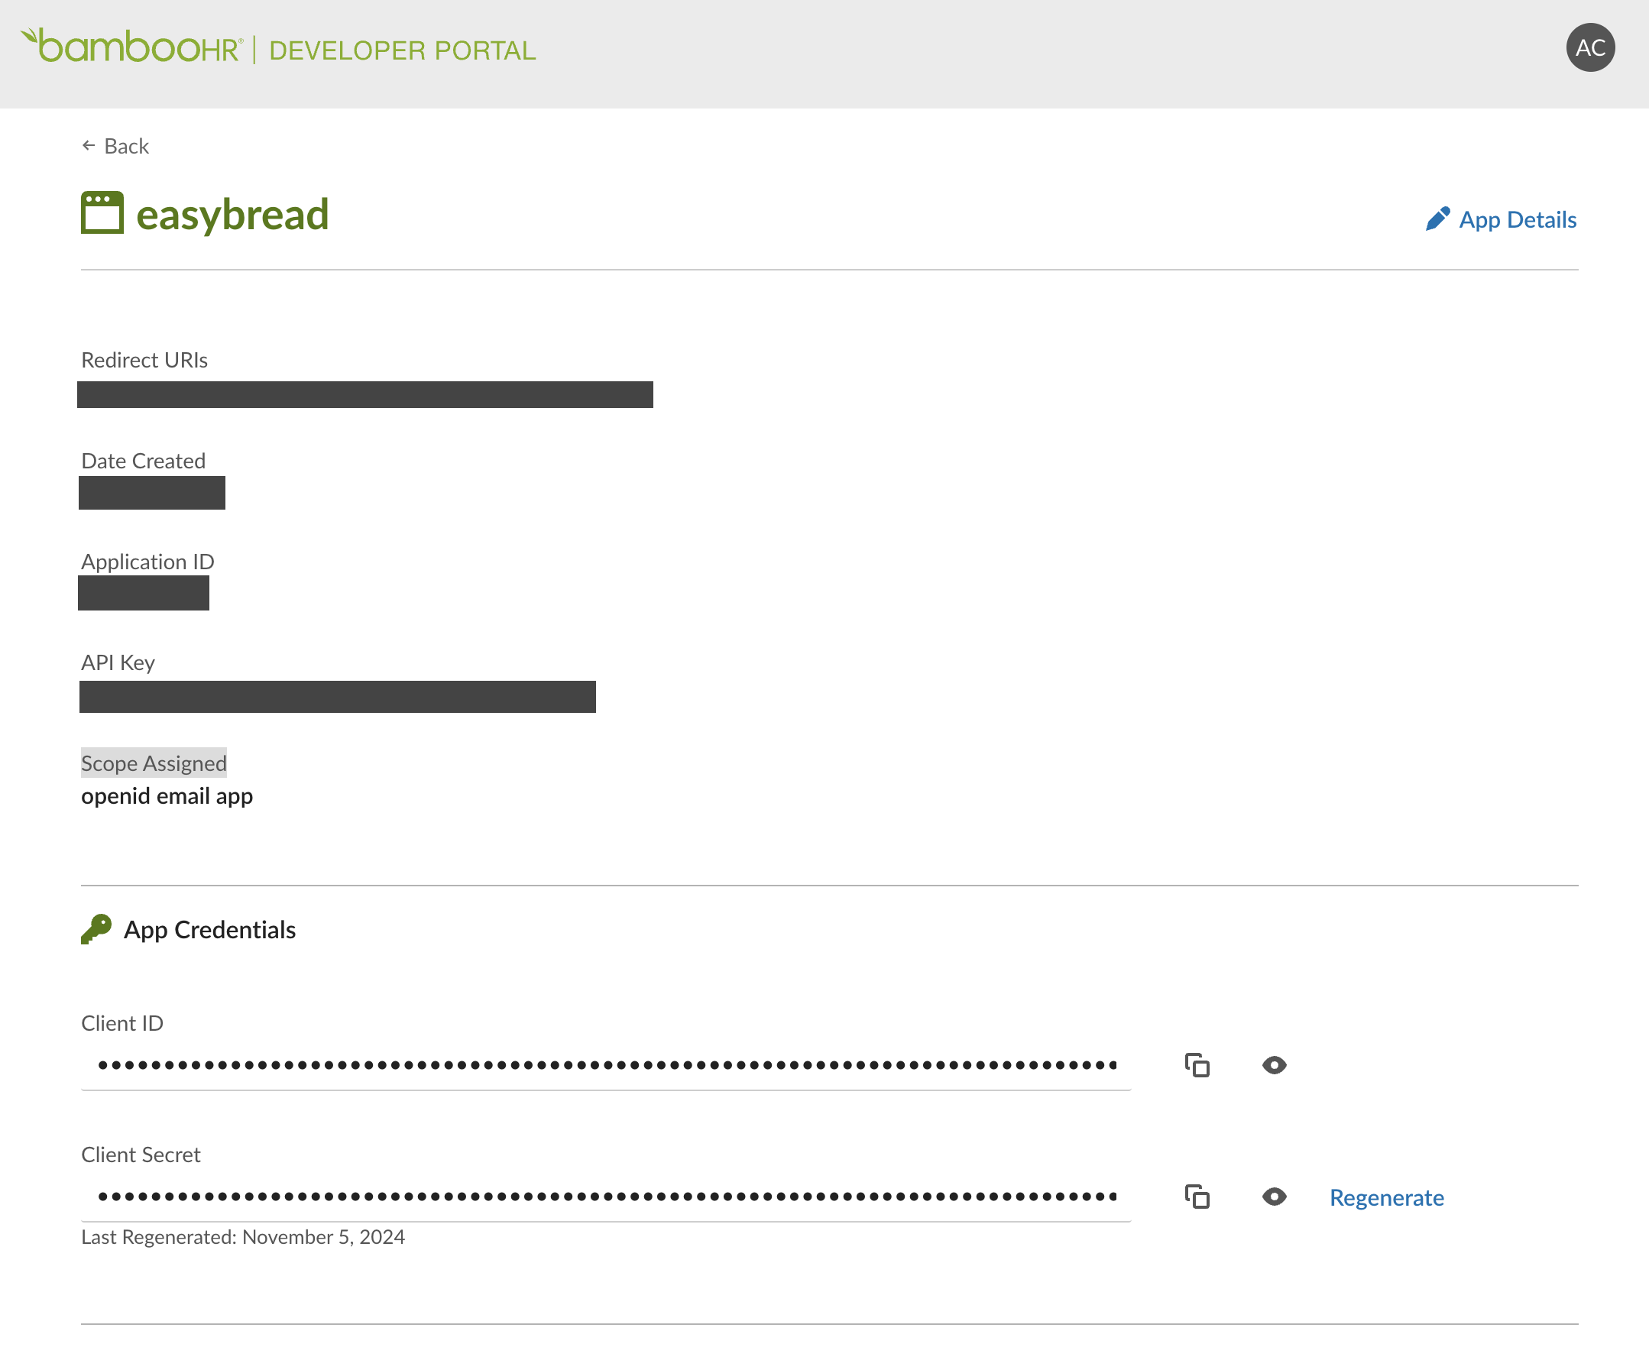
Task: Click the key icon next to App Credentials
Action: 97,929
